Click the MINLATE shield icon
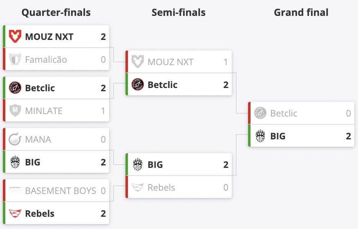The width and height of the screenshot is (358, 229). (x=15, y=111)
